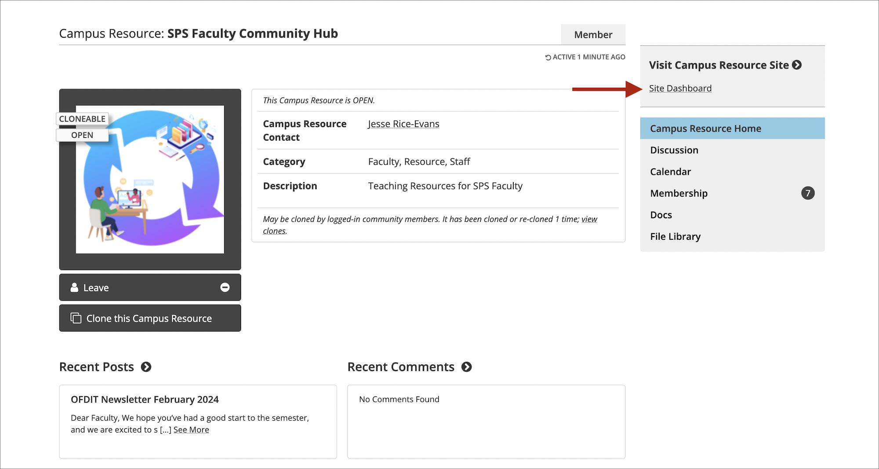Open the Calendar section

click(x=670, y=172)
